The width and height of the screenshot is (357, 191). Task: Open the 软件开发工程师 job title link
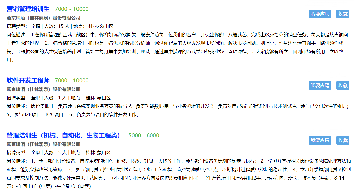tap(28, 81)
